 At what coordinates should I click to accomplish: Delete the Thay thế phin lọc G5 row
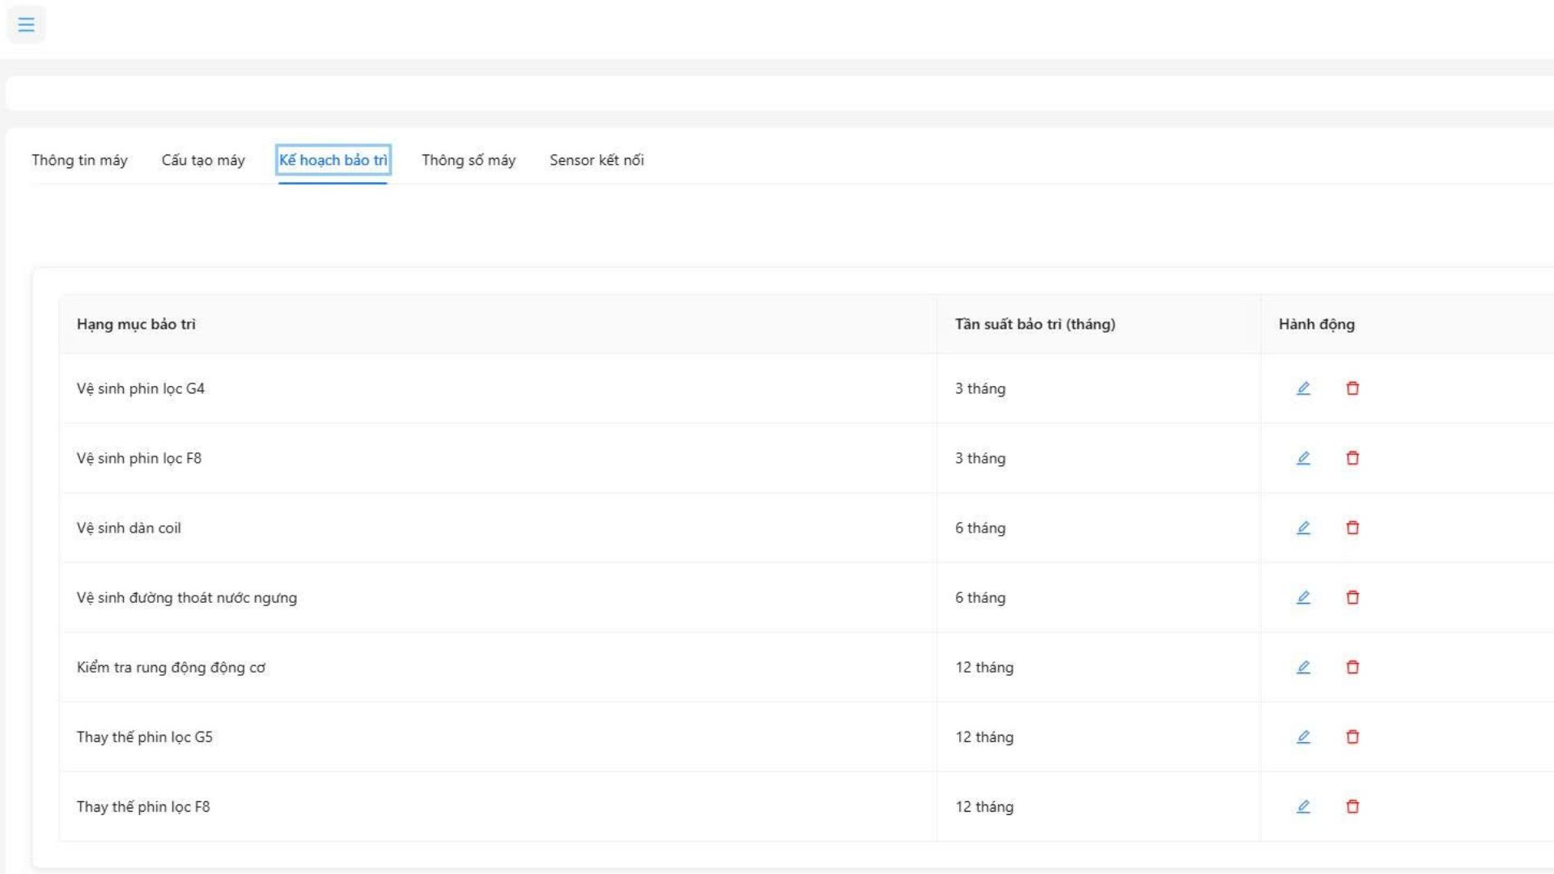(x=1352, y=736)
